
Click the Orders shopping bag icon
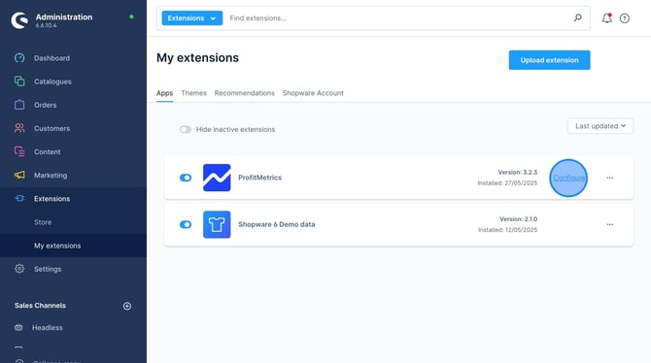pos(19,105)
